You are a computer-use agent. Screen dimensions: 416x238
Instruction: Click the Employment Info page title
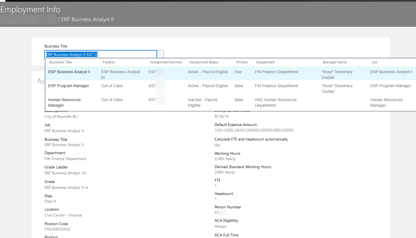pos(30,9)
